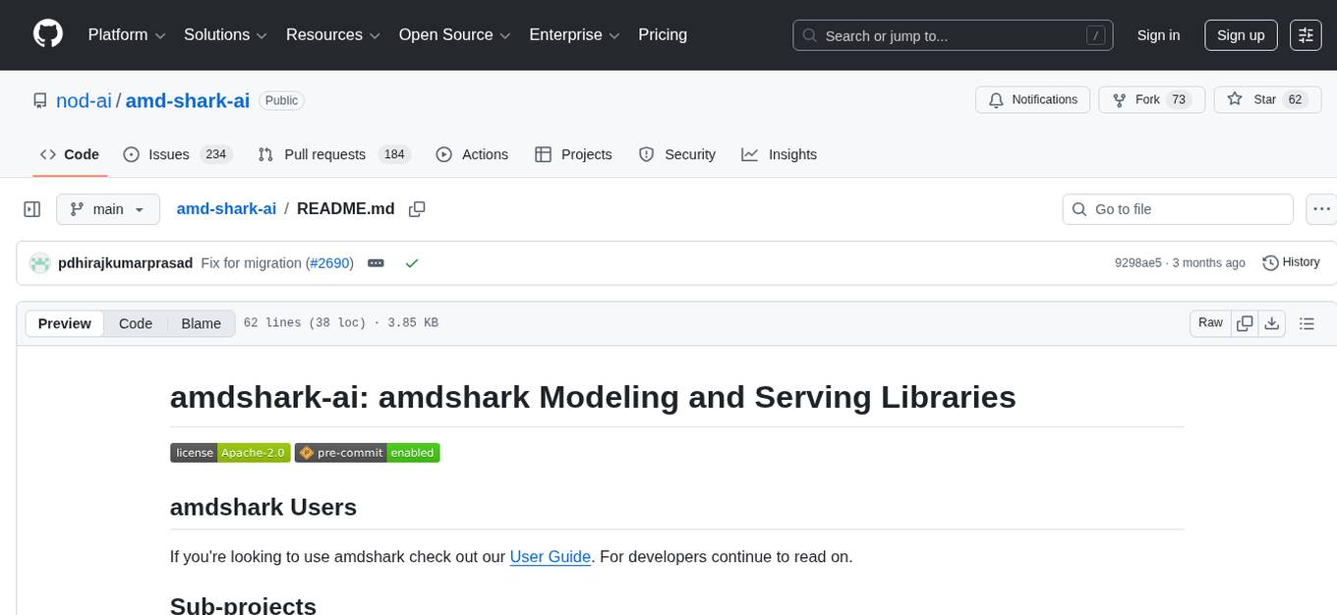Screen dimensions: 1337x615
Task: Open the file History view
Action: tap(1291, 262)
